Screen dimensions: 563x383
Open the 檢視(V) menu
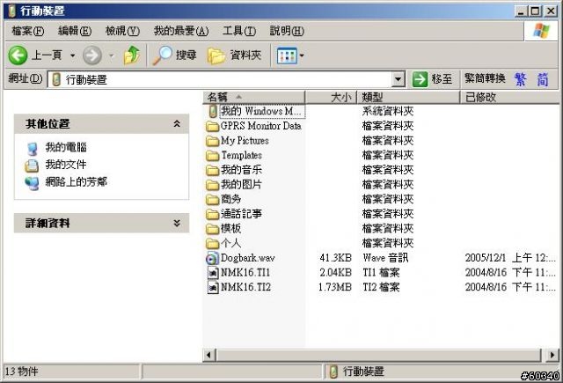[122, 31]
